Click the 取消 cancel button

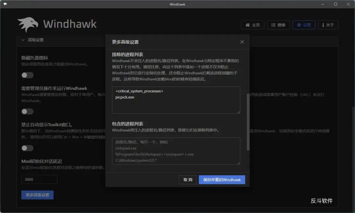click(188, 180)
